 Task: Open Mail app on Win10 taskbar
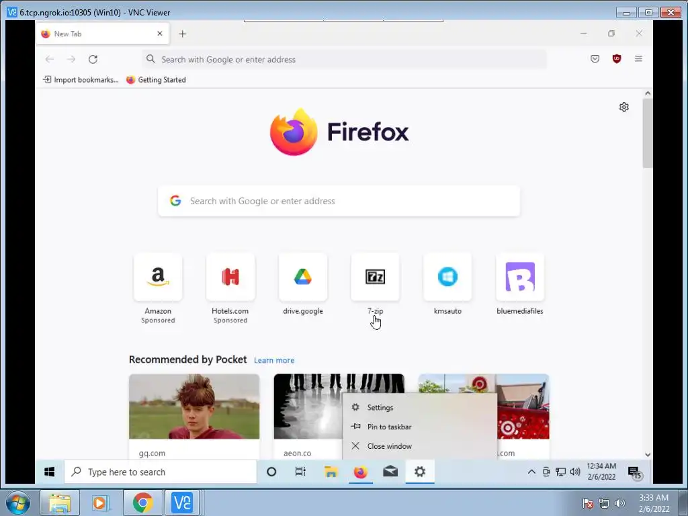click(390, 472)
